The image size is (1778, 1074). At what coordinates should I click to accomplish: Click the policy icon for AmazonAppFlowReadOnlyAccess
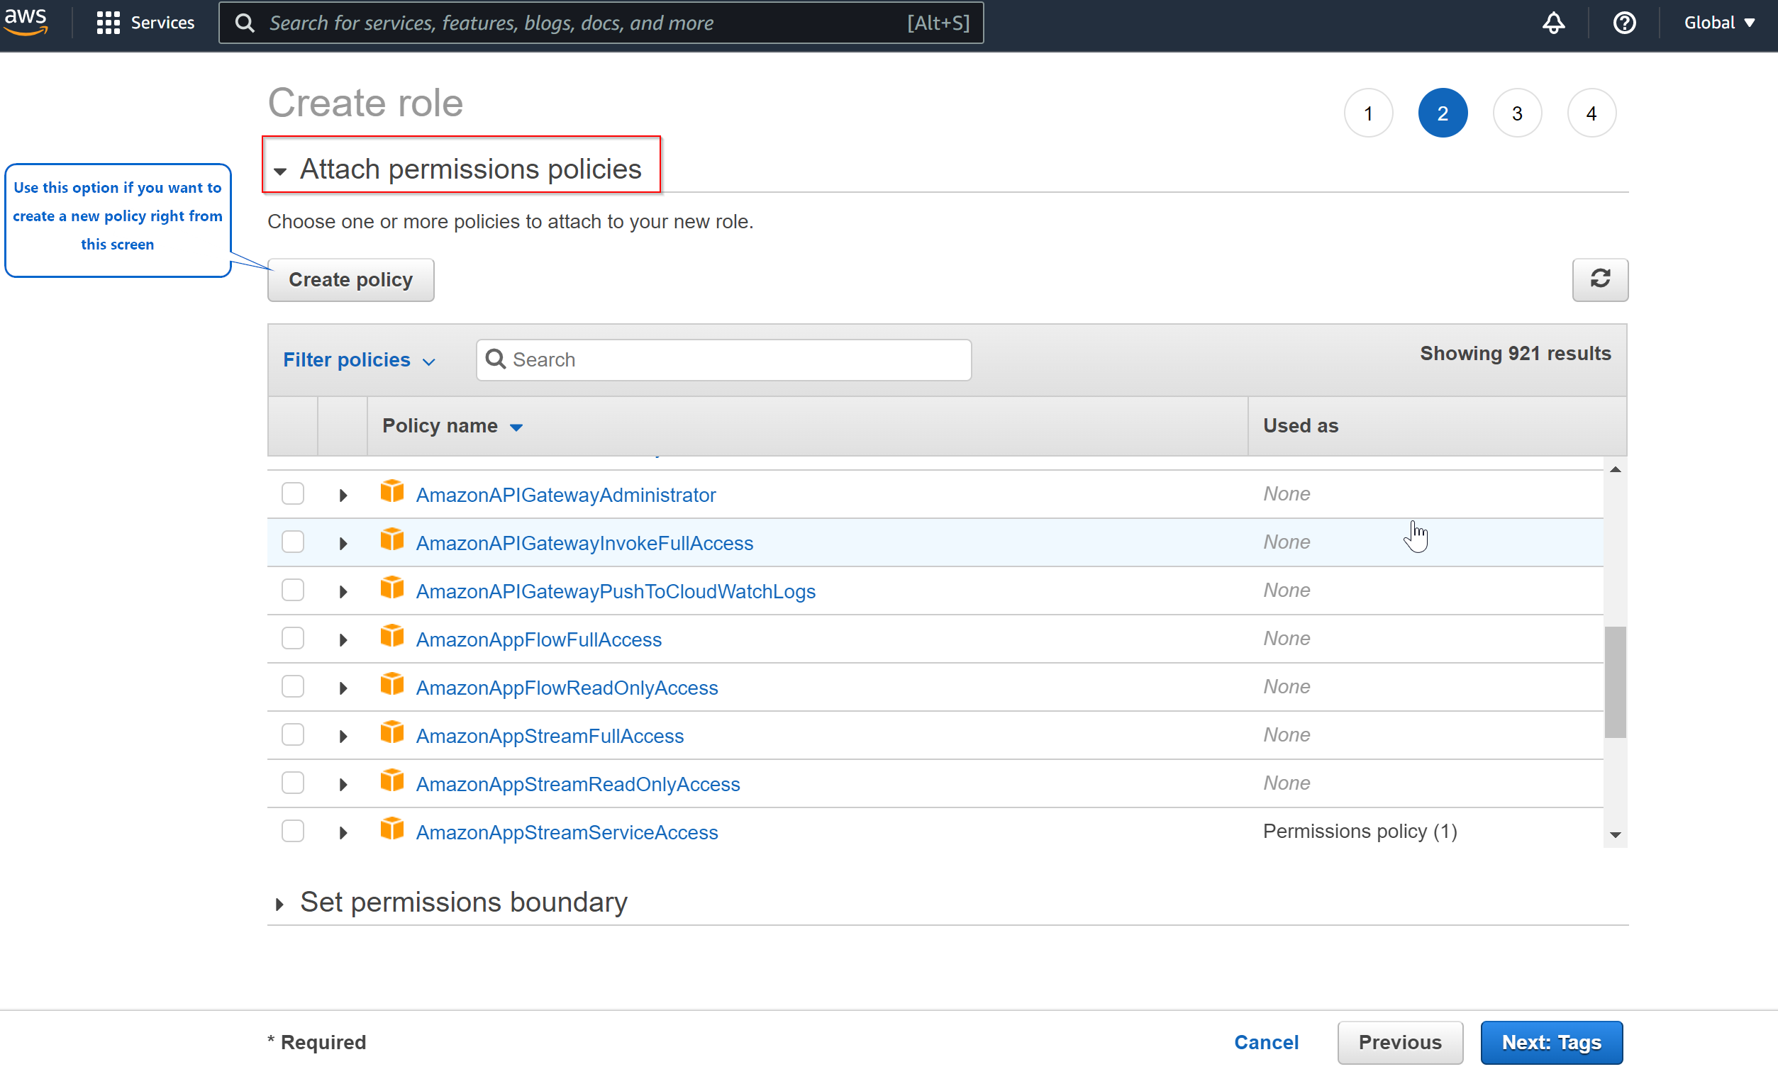click(391, 684)
